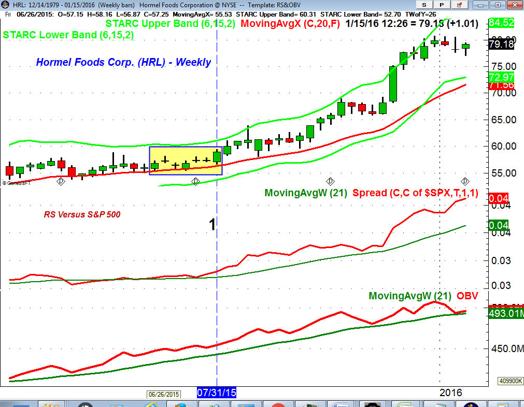Click the S button in the title bar
Viewport: 524px width, 407px height.
point(424,5)
